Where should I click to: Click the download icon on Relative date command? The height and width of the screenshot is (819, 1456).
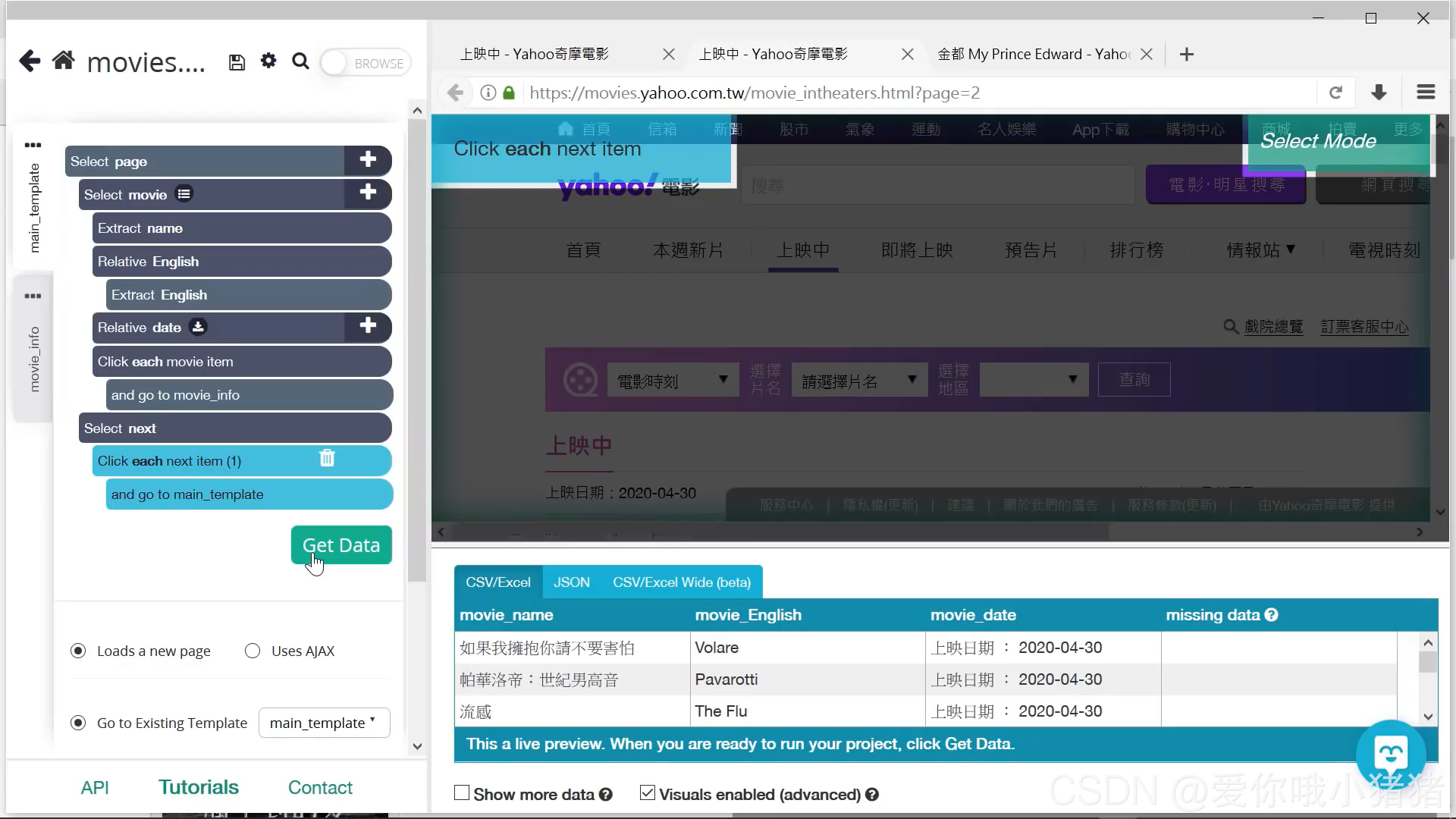[198, 327]
